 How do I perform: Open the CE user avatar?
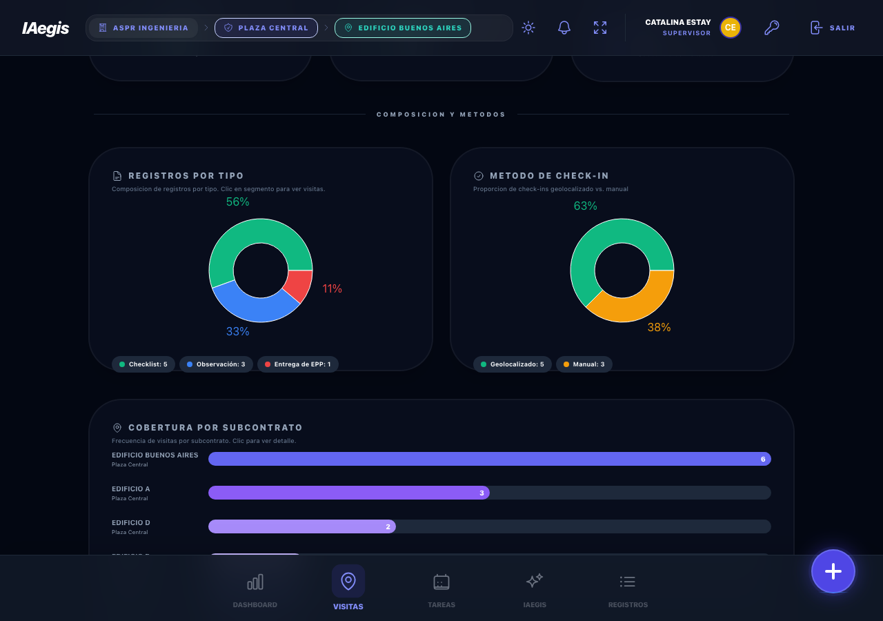tap(731, 28)
